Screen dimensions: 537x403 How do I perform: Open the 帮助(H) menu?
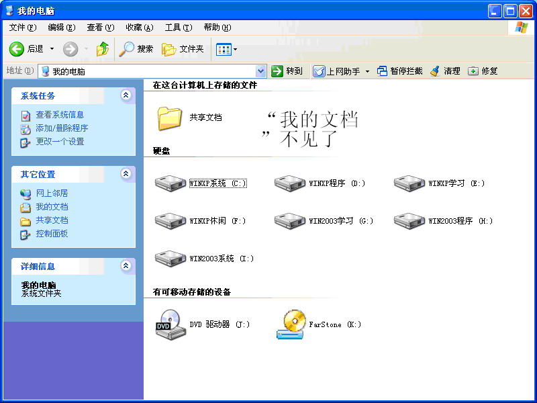(217, 28)
